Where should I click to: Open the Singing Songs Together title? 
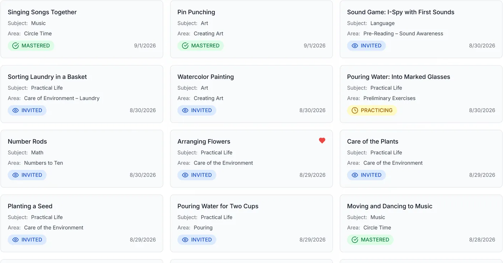pyautogui.click(x=42, y=12)
